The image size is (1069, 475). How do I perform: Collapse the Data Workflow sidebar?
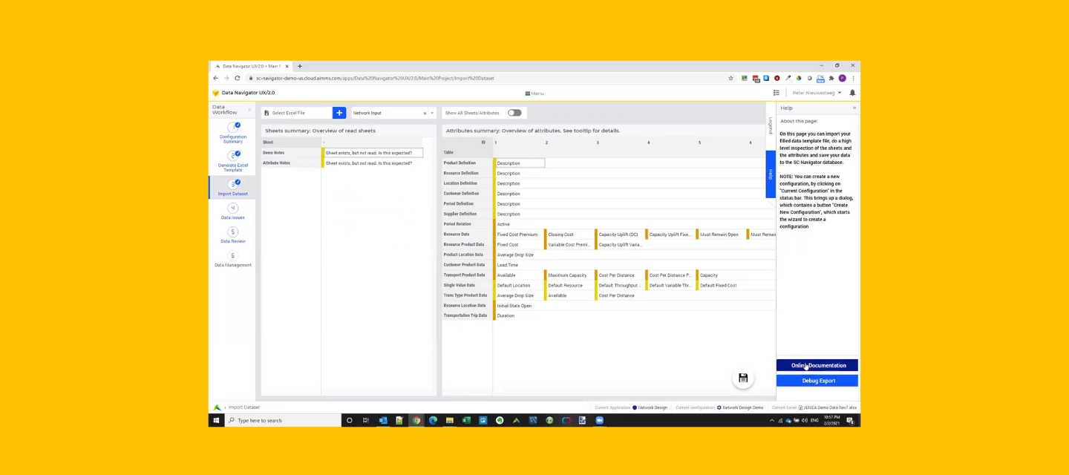tap(249, 110)
